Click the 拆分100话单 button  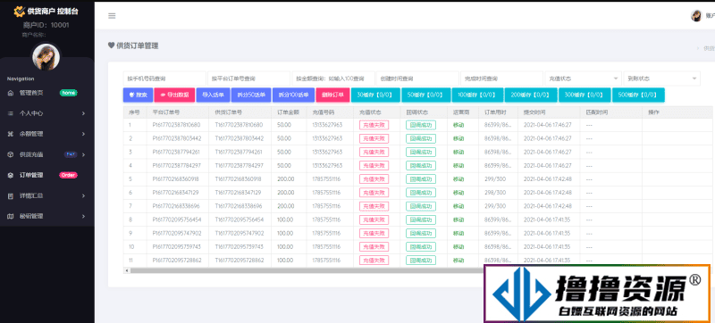click(294, 95)
